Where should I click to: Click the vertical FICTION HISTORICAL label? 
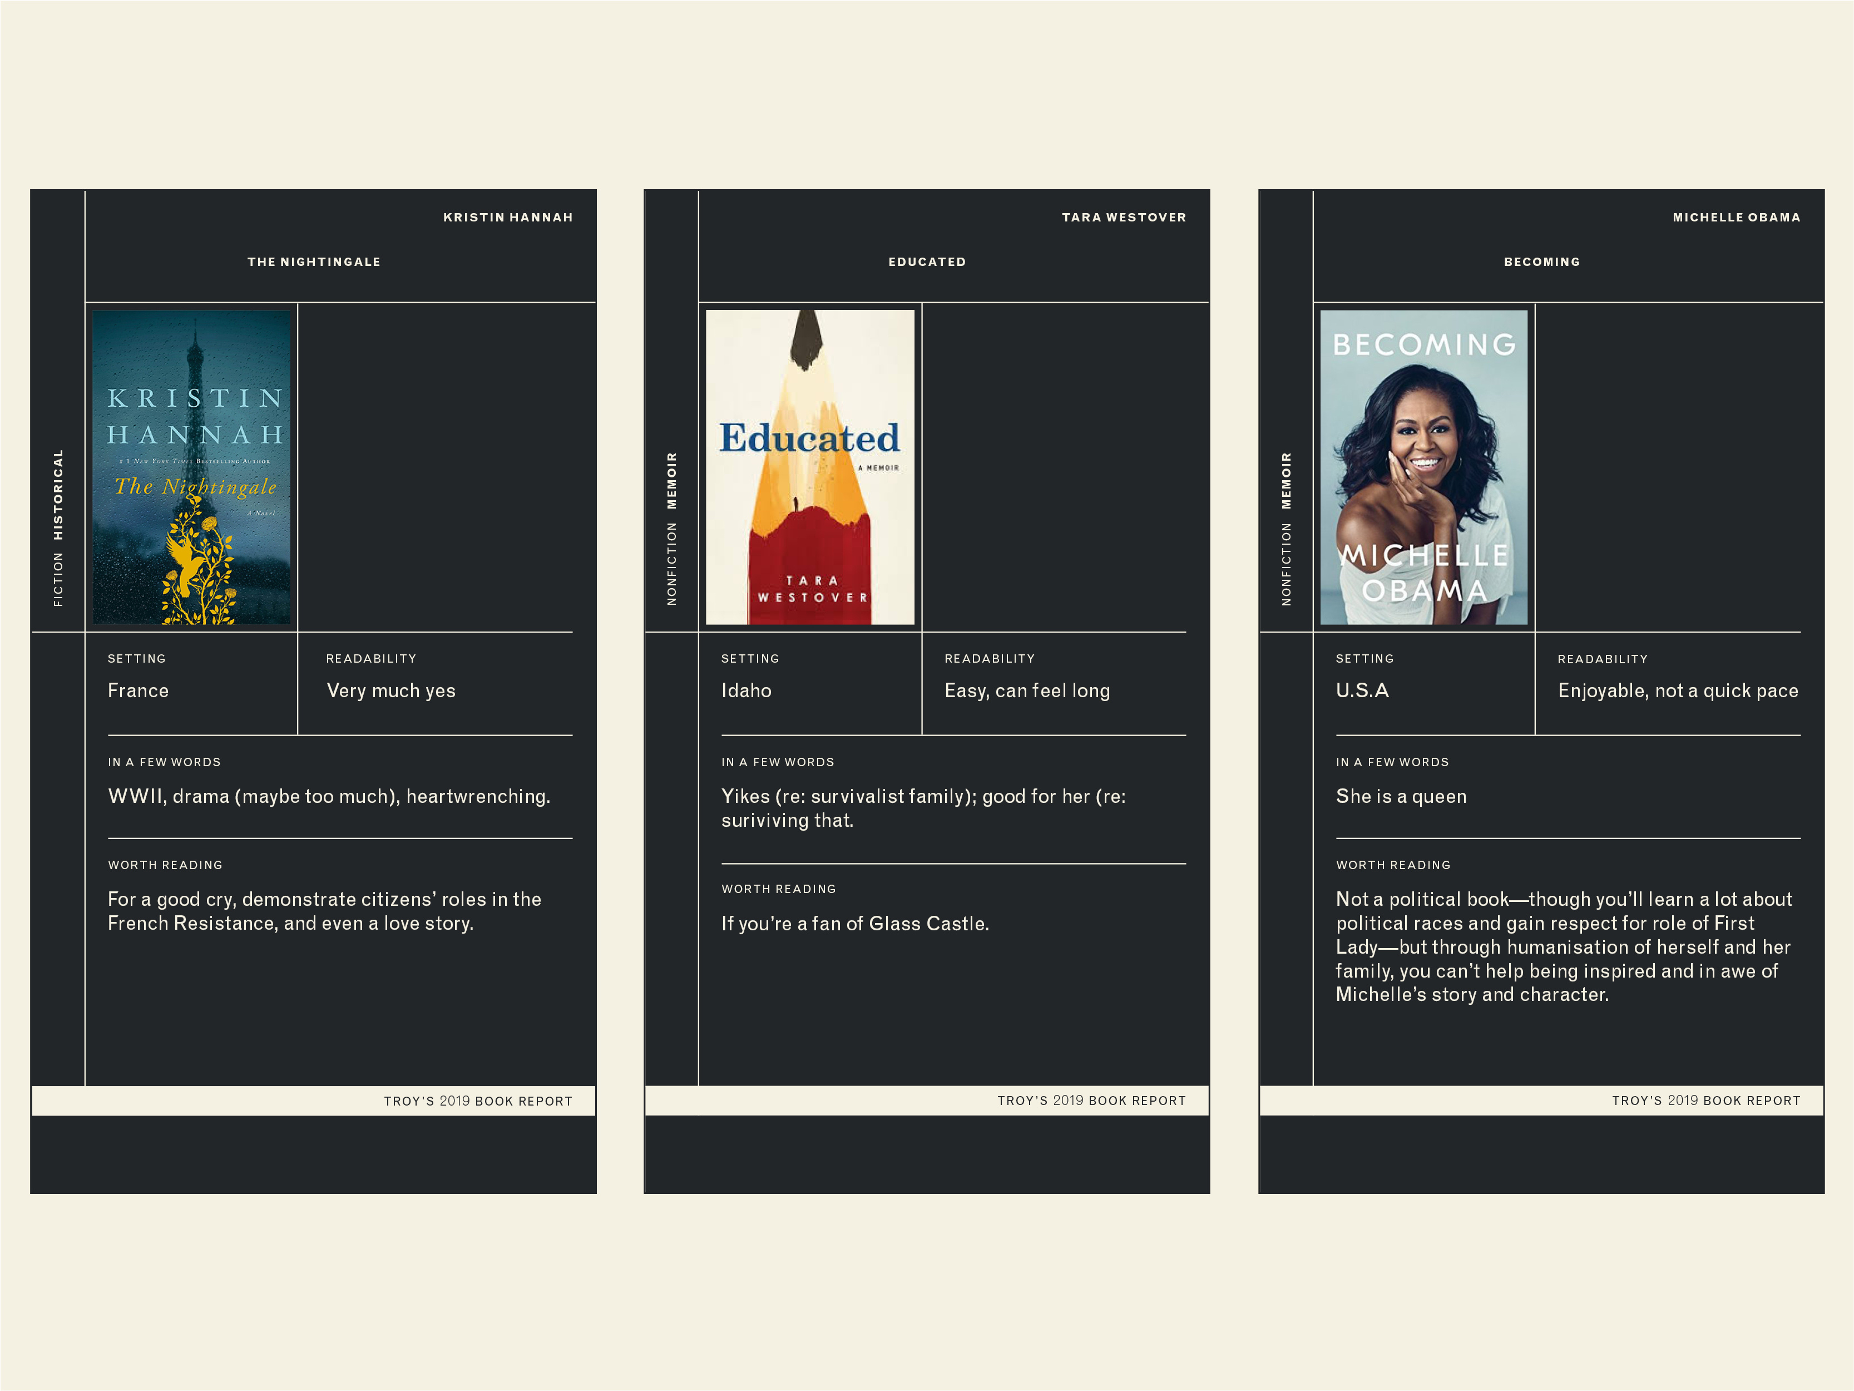point(58,527)
